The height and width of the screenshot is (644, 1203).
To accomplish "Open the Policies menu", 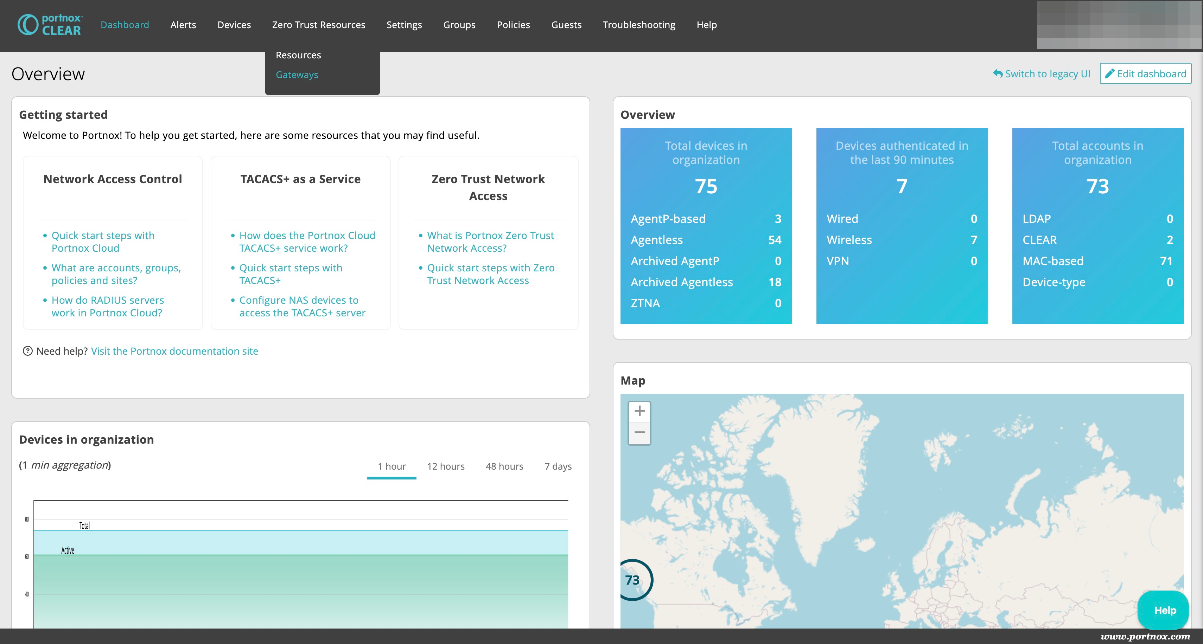I will [x=513, y=25].
